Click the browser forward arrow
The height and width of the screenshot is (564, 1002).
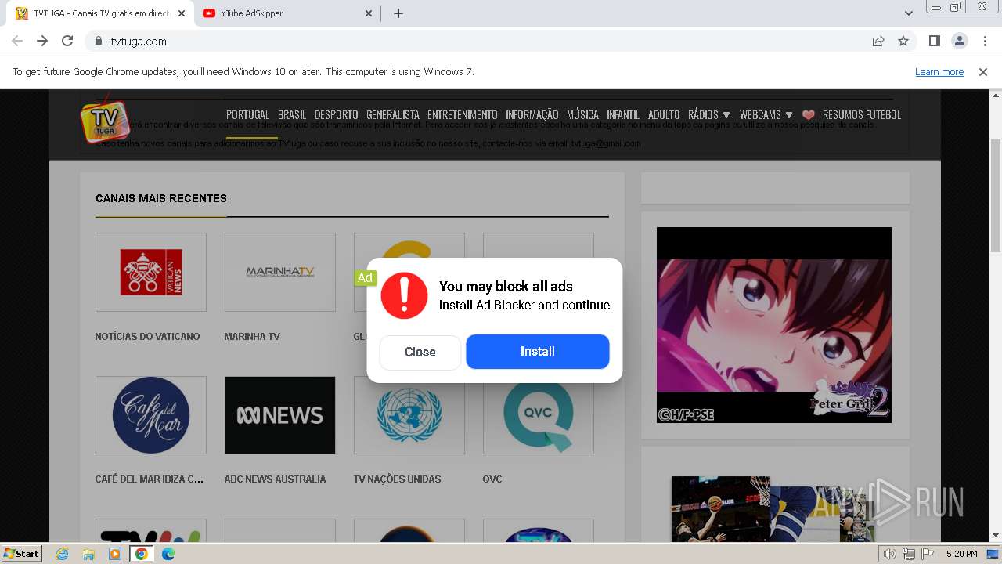[42, 41]
